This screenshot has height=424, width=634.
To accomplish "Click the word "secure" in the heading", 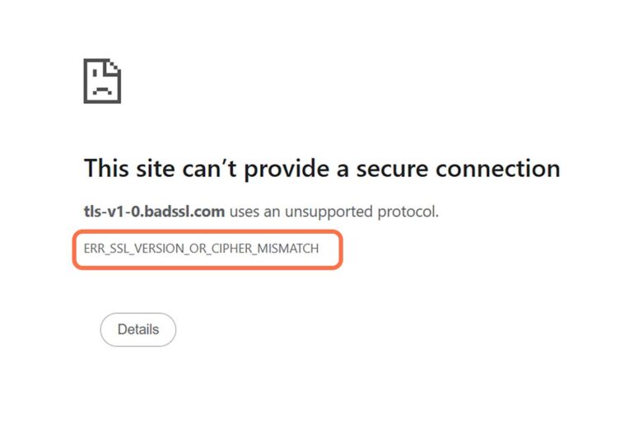I will pos(392,169).
